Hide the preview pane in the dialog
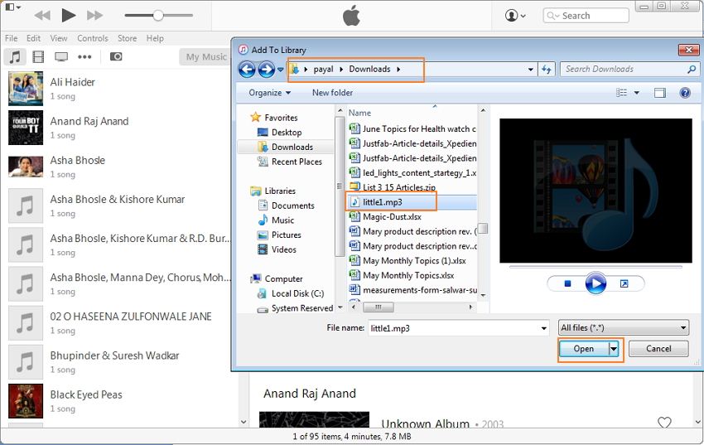 (660, 93)
